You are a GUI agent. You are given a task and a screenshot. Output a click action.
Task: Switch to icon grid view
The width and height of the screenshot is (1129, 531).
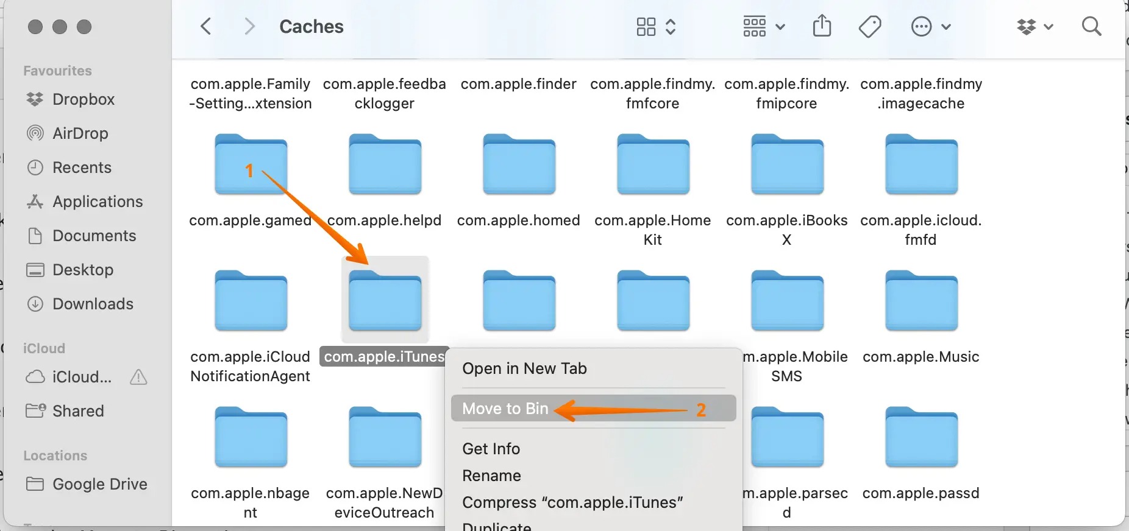pyautogui.click(x=646, y=27)
